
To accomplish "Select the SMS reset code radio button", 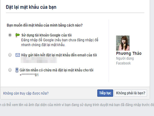I will tap(10, 70).
